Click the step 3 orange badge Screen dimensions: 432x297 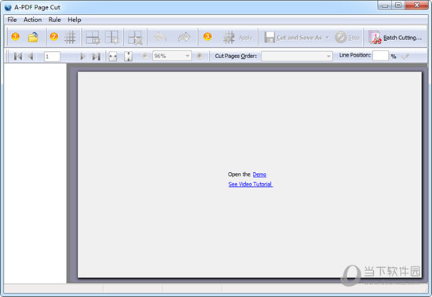tap(207, 36)
